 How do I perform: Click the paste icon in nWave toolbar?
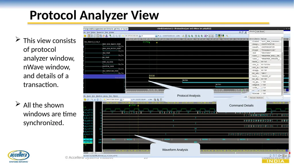[x=101, y=100]
